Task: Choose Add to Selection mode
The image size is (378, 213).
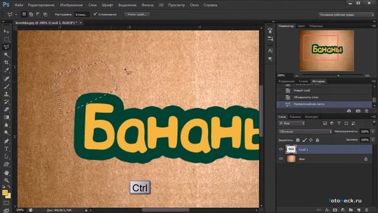Action: pyautogui.click(x=31, y=14)
